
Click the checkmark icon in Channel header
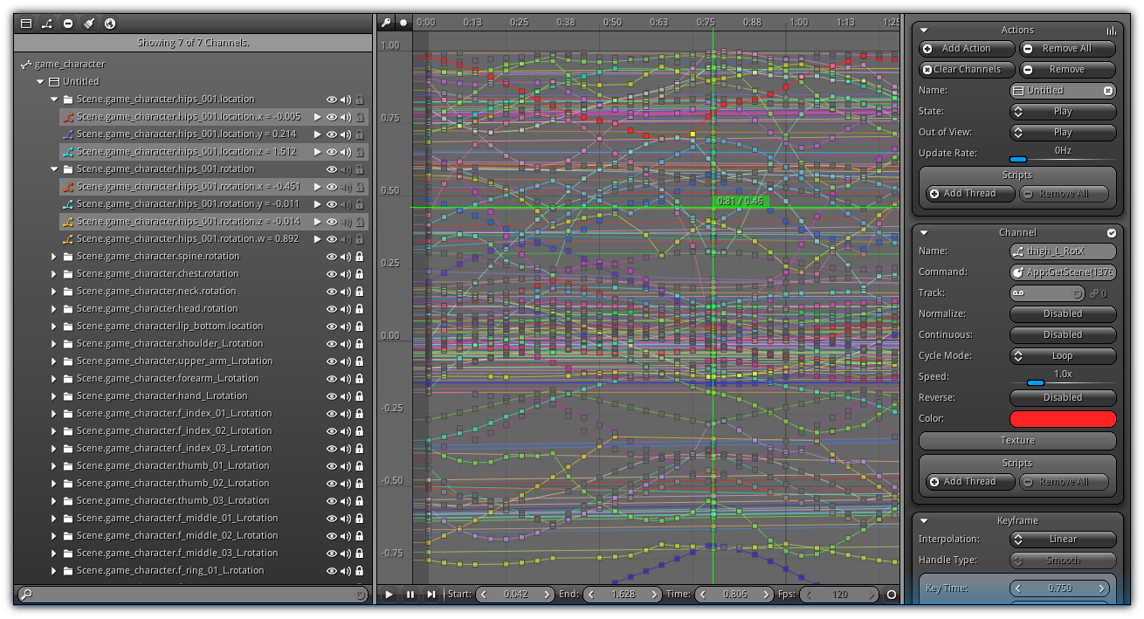(1112, 233)
